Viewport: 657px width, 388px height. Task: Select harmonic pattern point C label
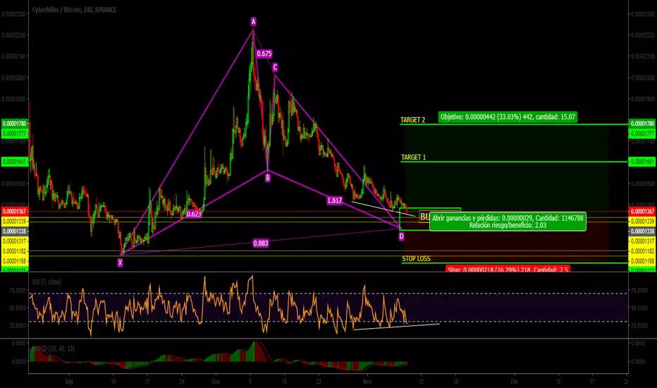(x=275, y=67)
